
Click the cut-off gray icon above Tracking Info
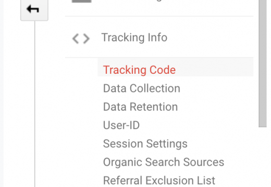[x=82, y=1]
